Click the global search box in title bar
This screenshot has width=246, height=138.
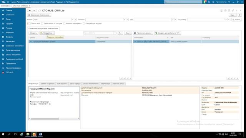(183, 2)
